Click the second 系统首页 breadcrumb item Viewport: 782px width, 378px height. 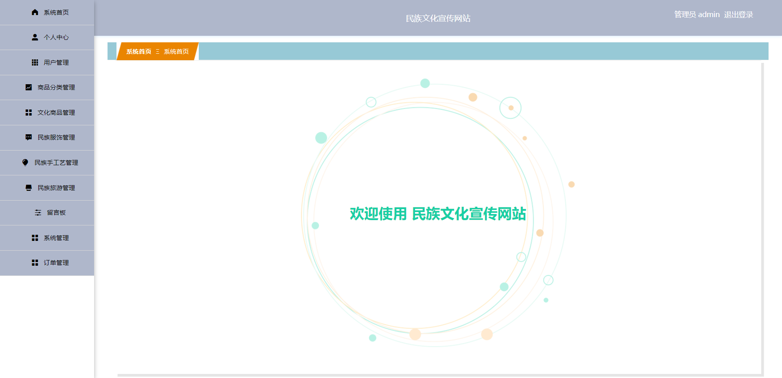pyautogui.click(x=176, y=52)
